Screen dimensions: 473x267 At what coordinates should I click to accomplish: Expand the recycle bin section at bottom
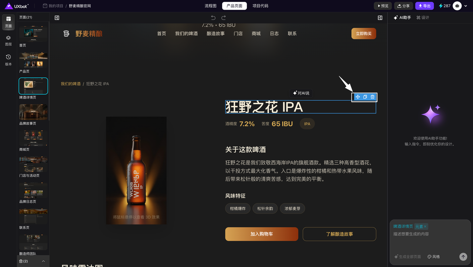pos(43,261)
